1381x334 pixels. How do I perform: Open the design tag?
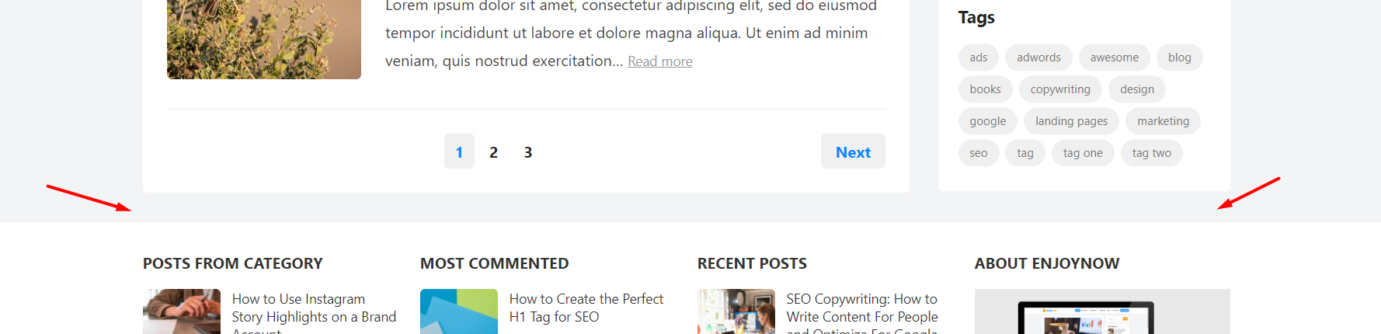1137,89
